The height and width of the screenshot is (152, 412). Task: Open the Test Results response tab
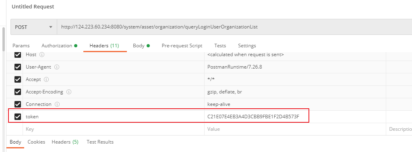click(x=100, y=142)
